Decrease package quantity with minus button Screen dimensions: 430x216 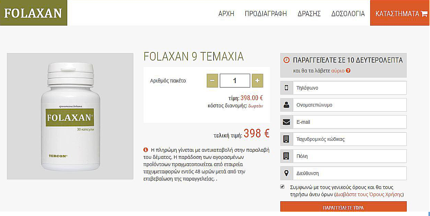tap(212, 81)
